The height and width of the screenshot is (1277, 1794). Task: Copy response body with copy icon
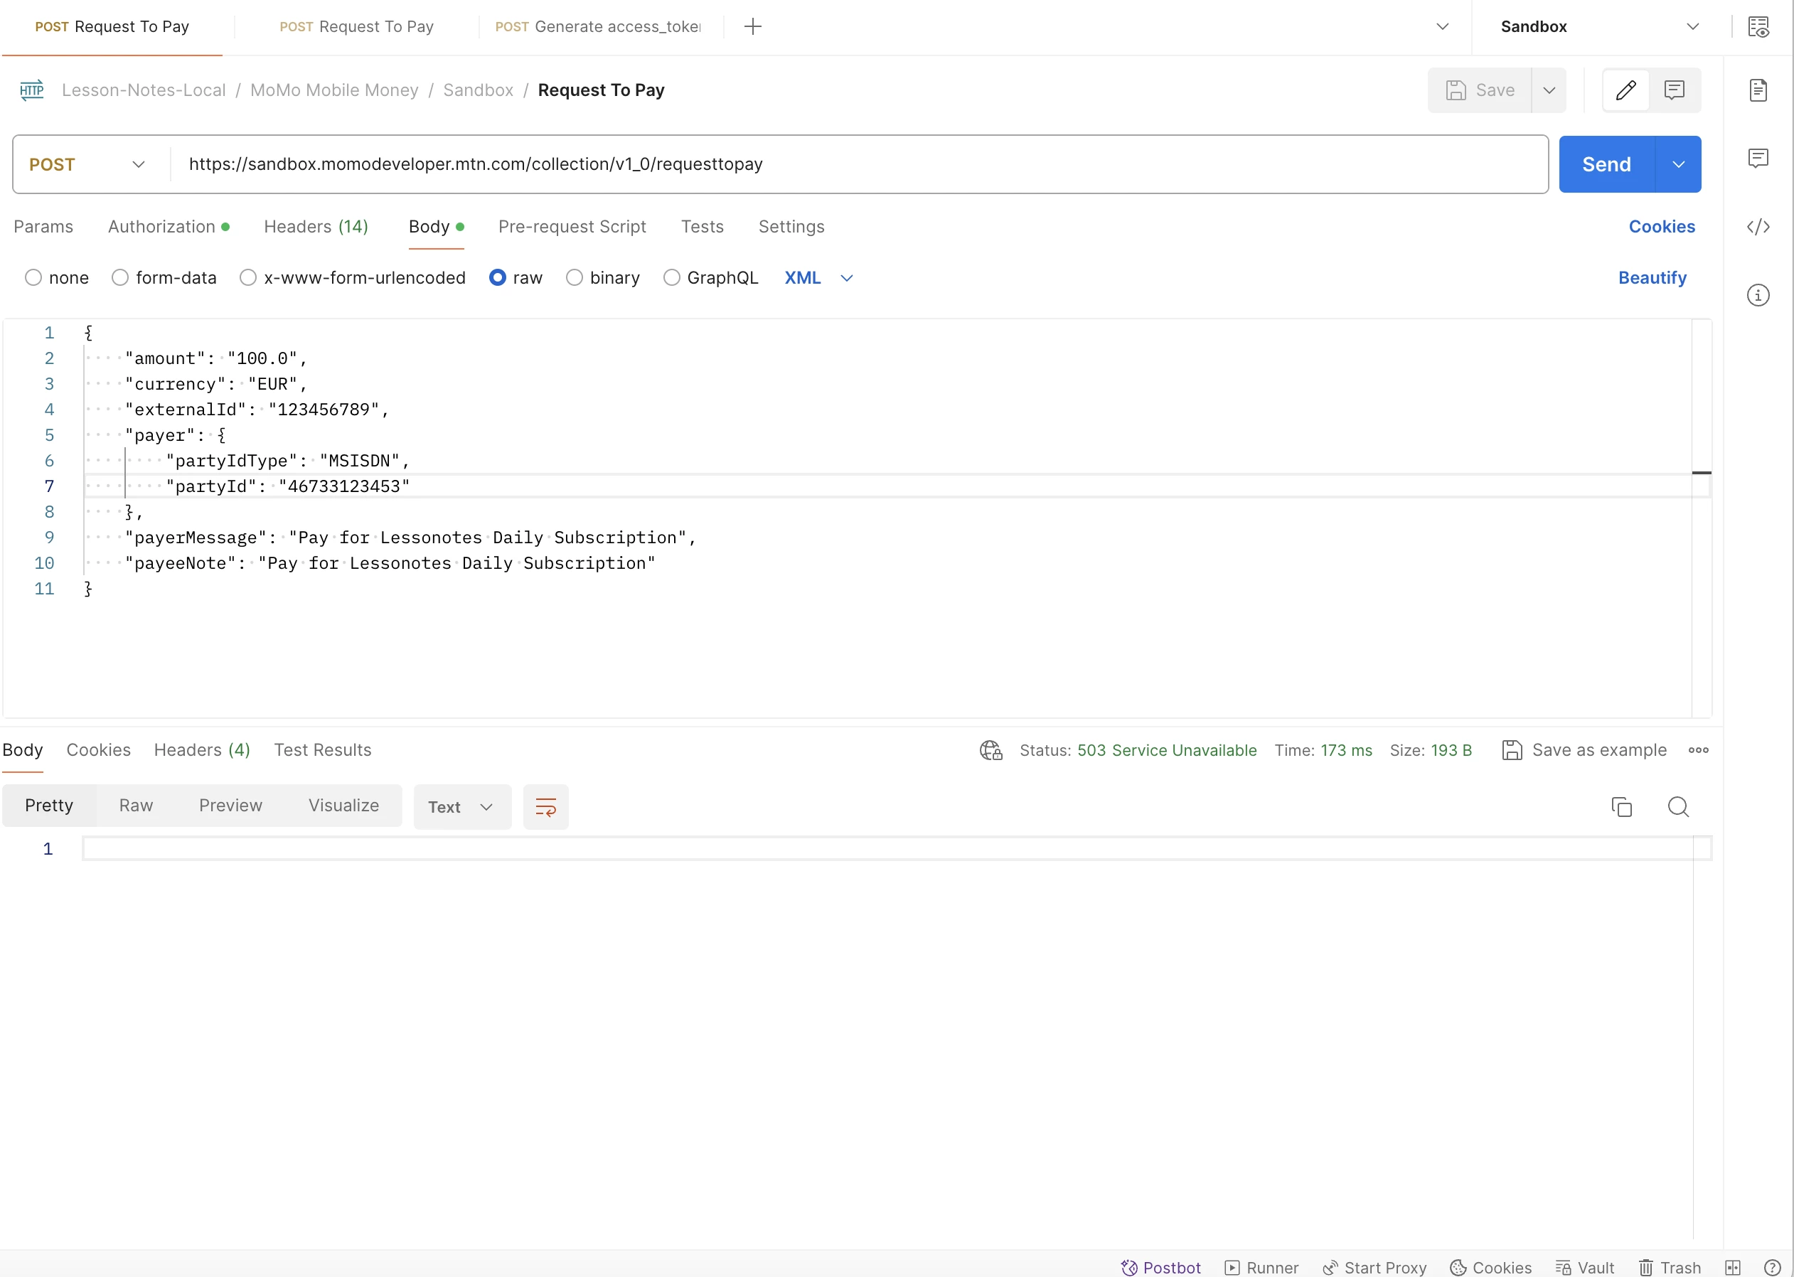click(1621, 807)
